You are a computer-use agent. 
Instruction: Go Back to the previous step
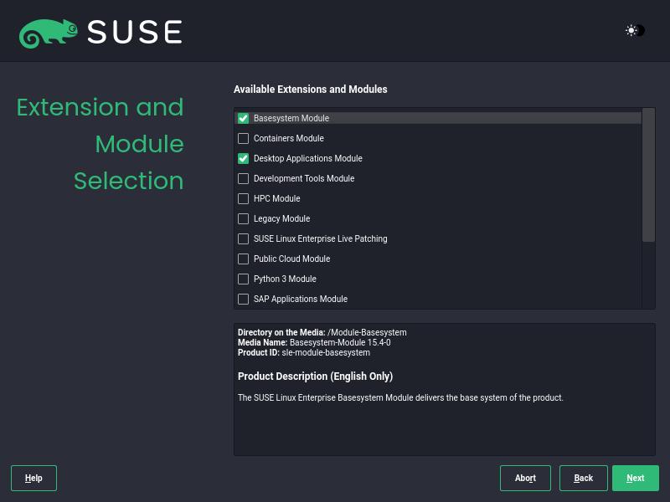(x=584, y=479)
